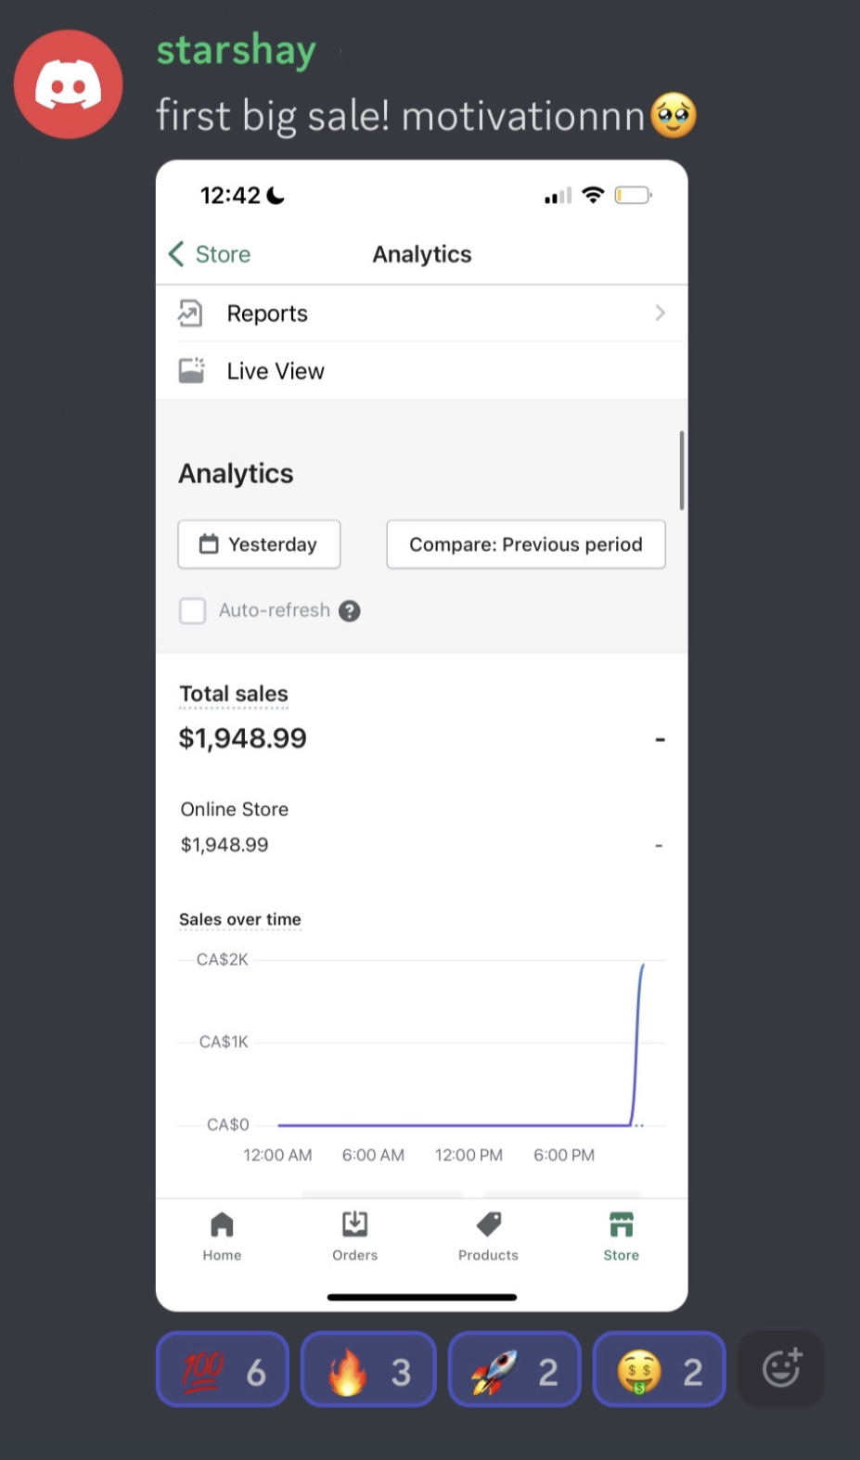
Task: Toggle the 100 emoji reaction
Action: point(223,1370)
